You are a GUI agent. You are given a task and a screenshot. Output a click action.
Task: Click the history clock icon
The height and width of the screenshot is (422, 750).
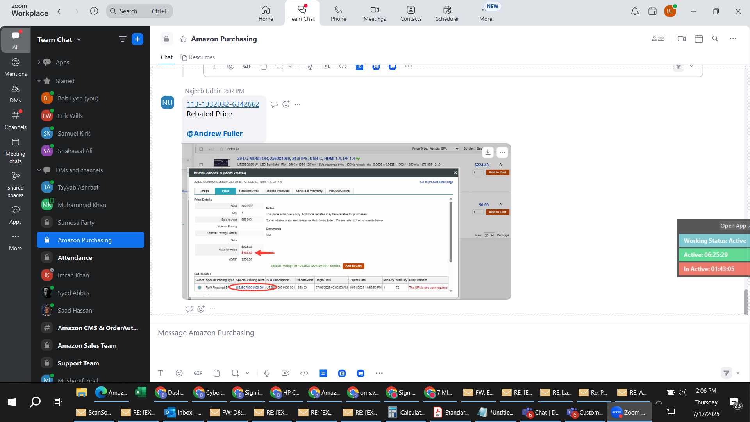click(x=94, y=11)
